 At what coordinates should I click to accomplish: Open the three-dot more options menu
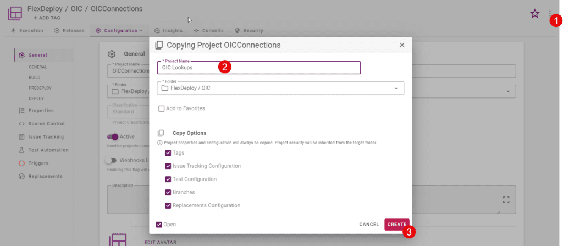click(550, 14)
